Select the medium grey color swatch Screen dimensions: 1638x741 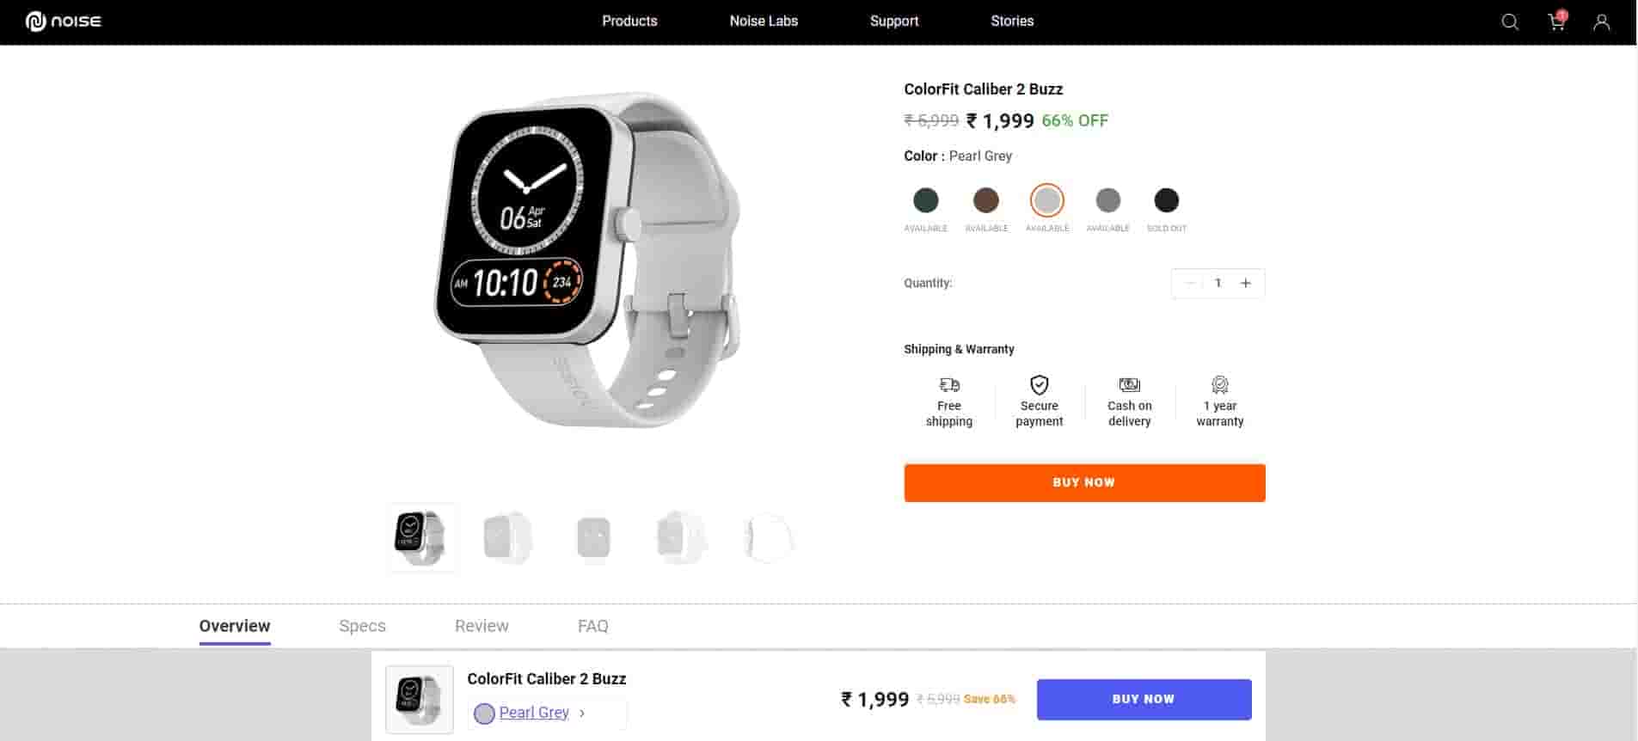pyautogui.click(x=1107, y=200)
